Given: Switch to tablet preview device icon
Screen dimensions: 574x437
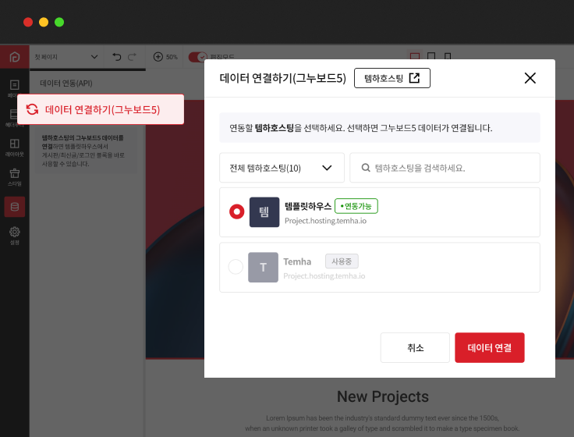Looking at the screenshot, I should pos(431,56).
